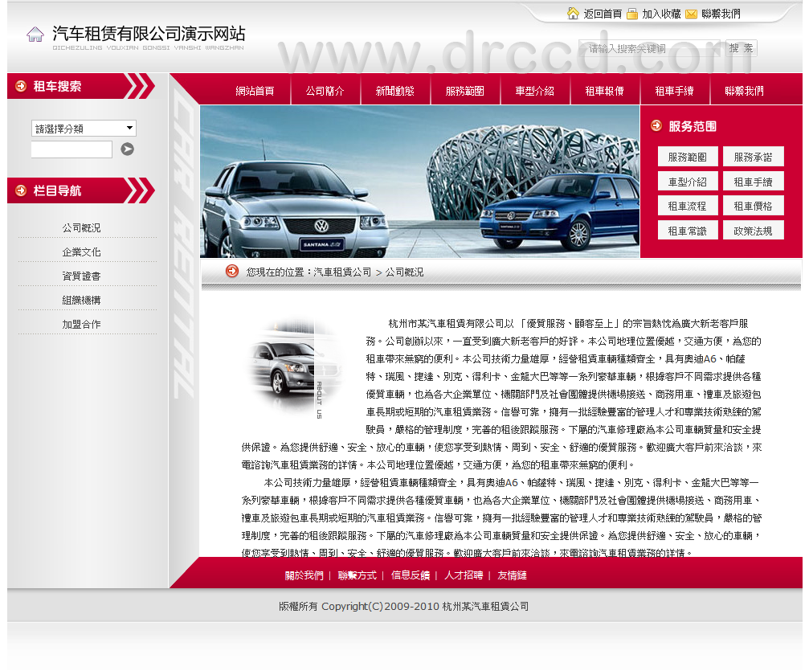
Task: Click the 政策法規 button
Action: click(x=754, y=231)
